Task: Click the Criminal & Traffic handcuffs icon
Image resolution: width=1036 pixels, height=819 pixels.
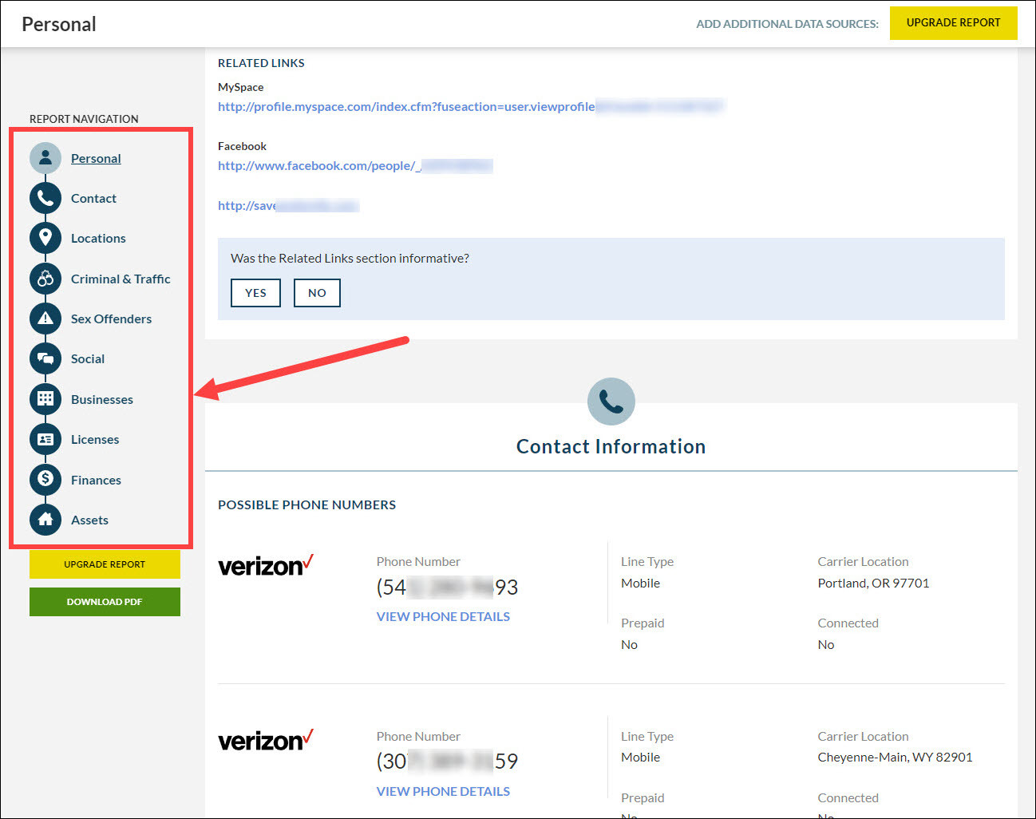Action: [x=45, y=279]
